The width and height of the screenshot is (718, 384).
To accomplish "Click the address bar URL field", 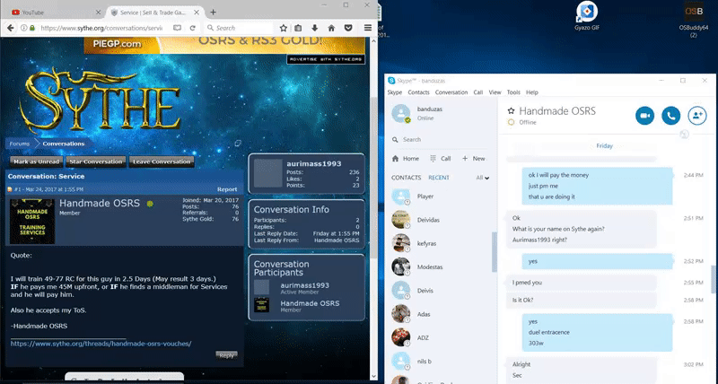I will coord(101,28).
